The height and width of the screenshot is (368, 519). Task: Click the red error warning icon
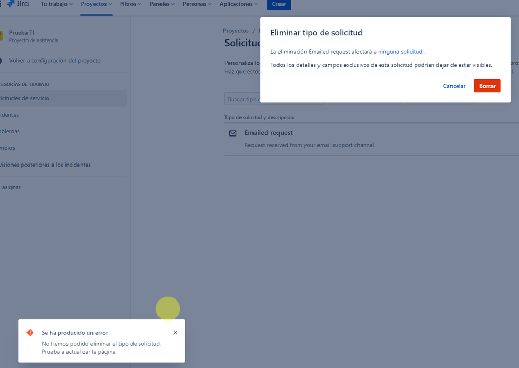coord(30,333)
